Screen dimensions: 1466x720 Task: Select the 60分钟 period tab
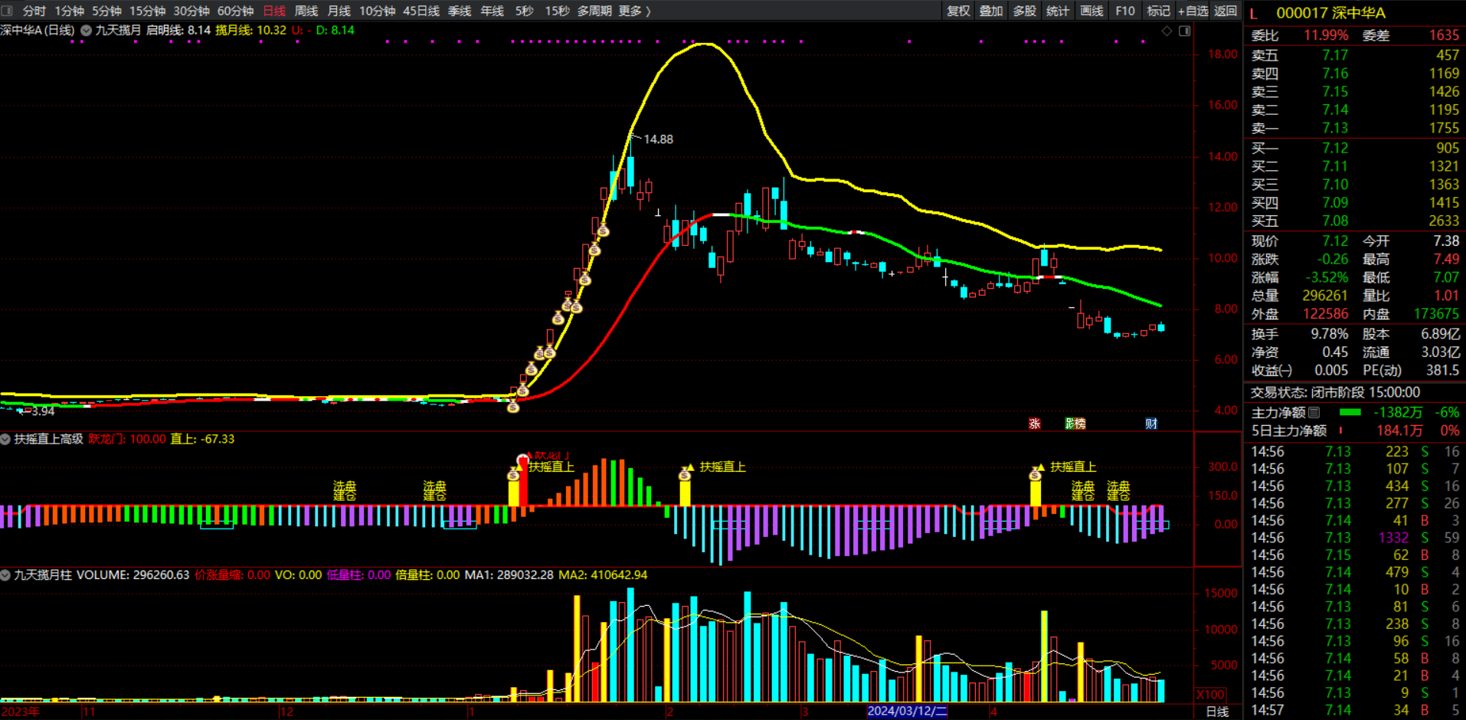pos(235,11)
